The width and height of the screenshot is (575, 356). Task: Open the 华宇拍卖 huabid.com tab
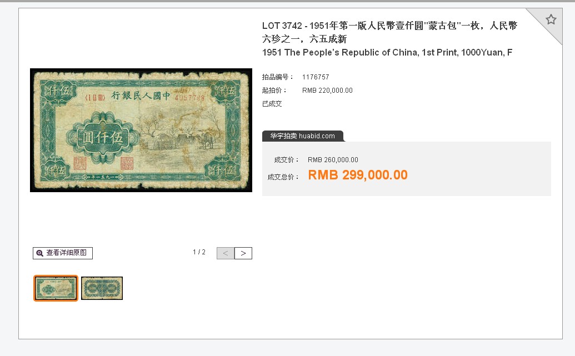(303, 136)
